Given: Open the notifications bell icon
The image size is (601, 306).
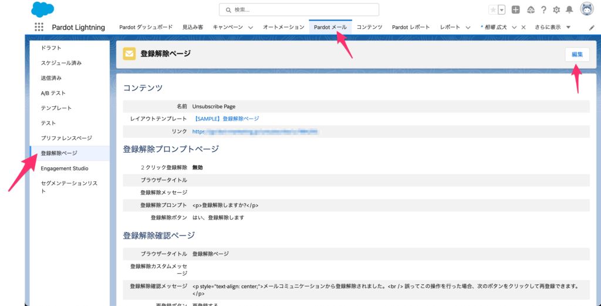Looking at the screenshot, I should (569, 10).
